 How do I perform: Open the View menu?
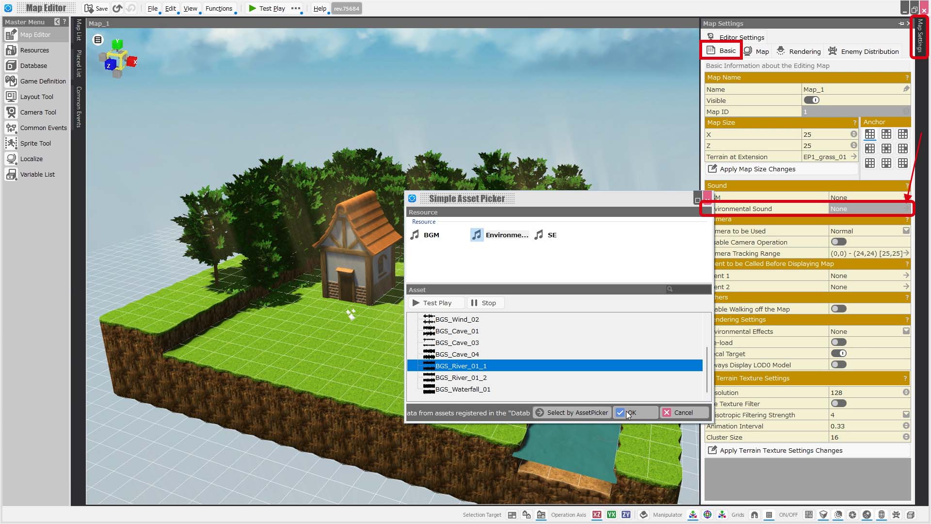[190, 8]
